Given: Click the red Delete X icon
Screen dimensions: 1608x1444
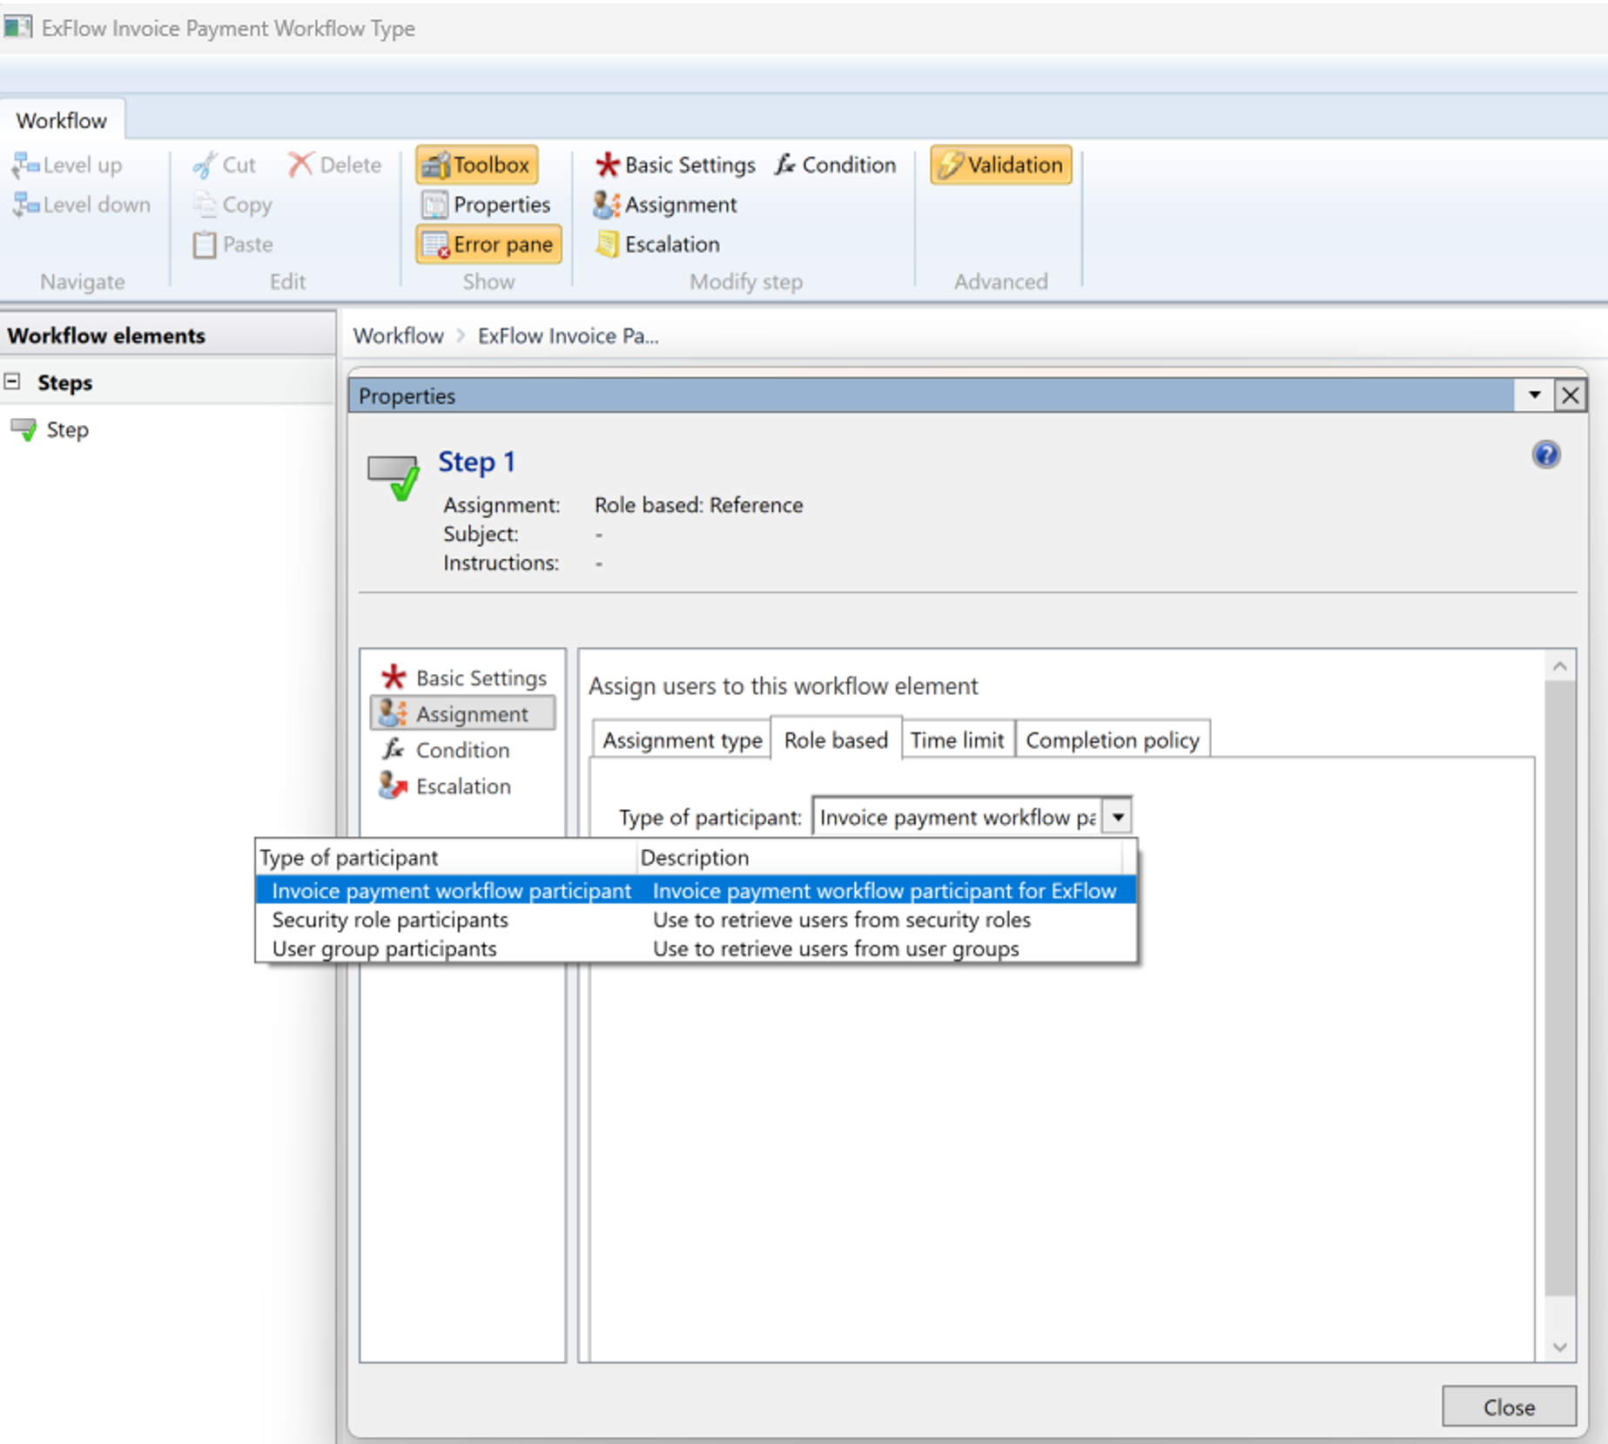Looking at the screenshot, I should [300, 164].
